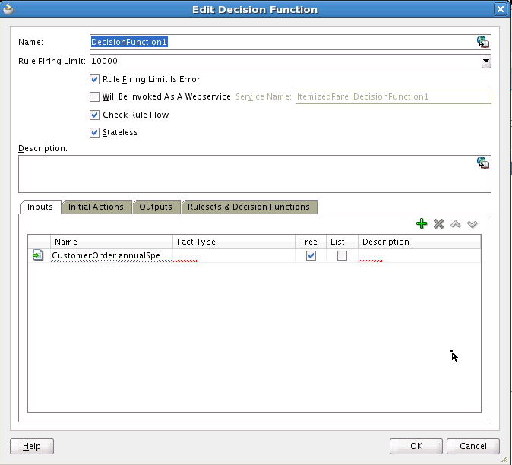This screenshot has height=465, width=512.
Task: Open the Rule Firing Limit dropdown
Action: point(486,61)
